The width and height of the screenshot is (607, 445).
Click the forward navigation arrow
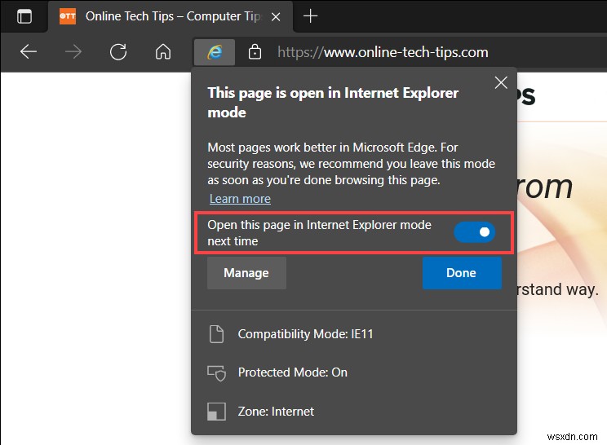pos(73,52)
